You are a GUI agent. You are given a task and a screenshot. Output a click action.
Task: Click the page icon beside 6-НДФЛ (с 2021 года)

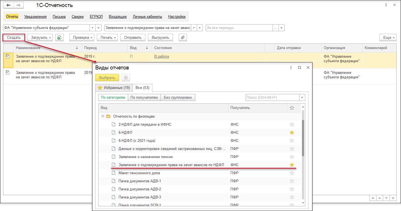point(113,140)
